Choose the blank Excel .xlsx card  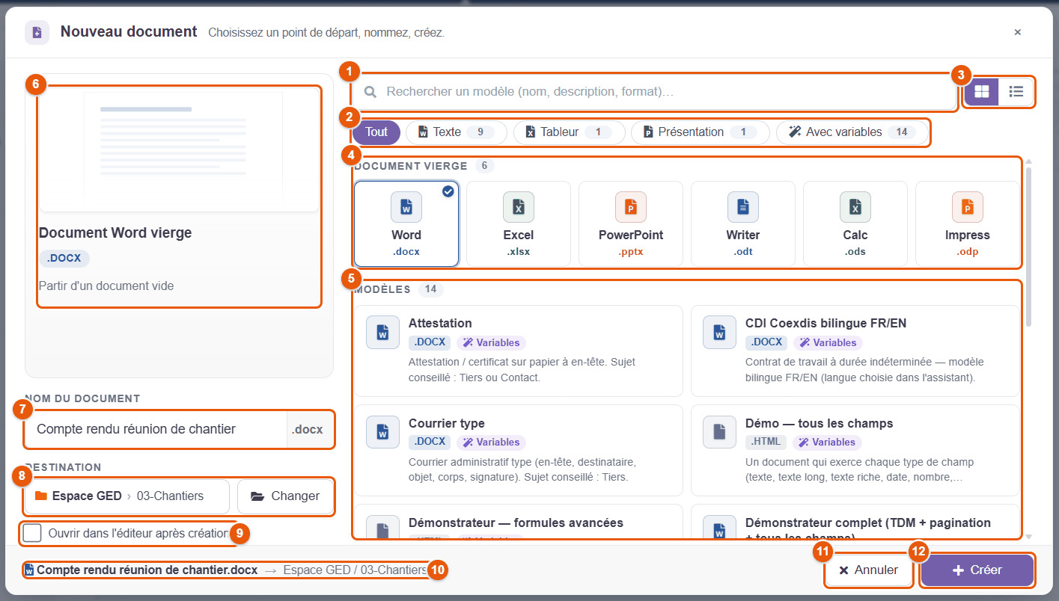pyautogui.click(x=519, y=224)
